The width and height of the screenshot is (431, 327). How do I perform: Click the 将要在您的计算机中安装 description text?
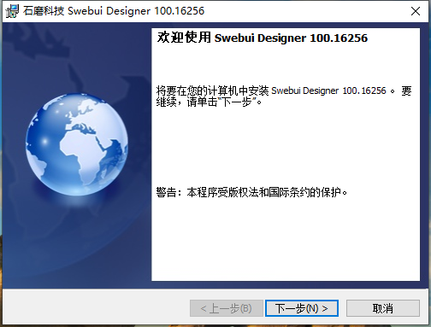tap(212, 91)
